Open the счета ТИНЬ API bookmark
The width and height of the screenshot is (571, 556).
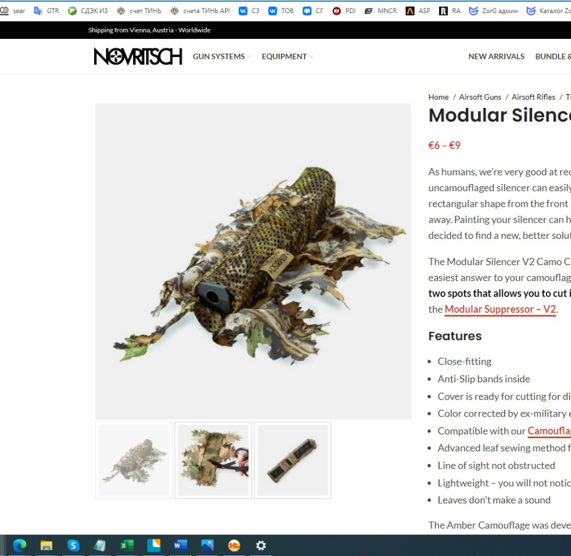pyautogui.click(x=200, y=11)
